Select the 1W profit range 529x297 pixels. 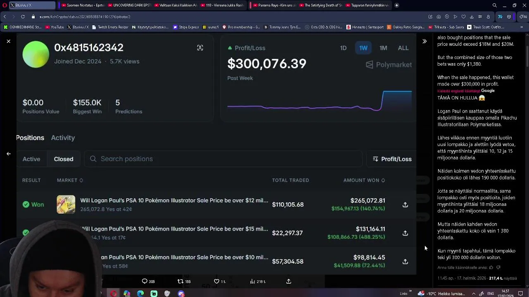[x=363, y=48]
